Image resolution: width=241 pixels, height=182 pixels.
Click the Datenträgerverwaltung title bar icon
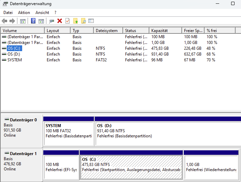[5, 4]
